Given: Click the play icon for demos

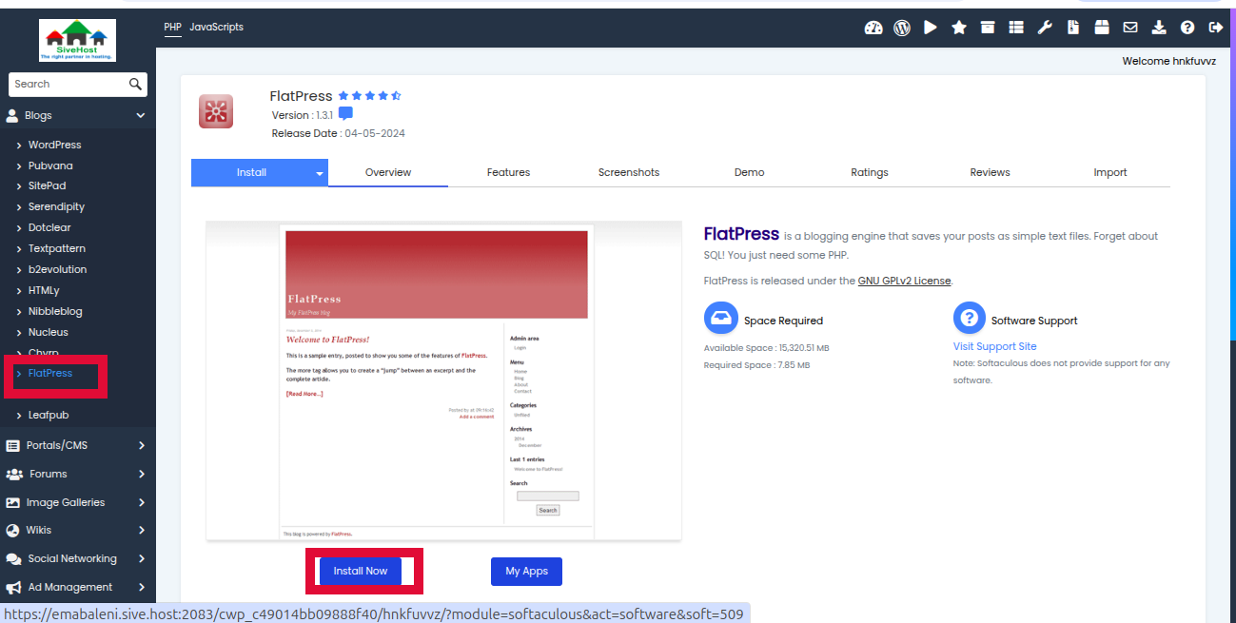Looking at the screenshot, I should pyautogui.click(x=931, y=28).
